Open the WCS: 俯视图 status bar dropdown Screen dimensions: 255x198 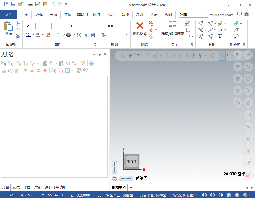click(x=197, y=195)
